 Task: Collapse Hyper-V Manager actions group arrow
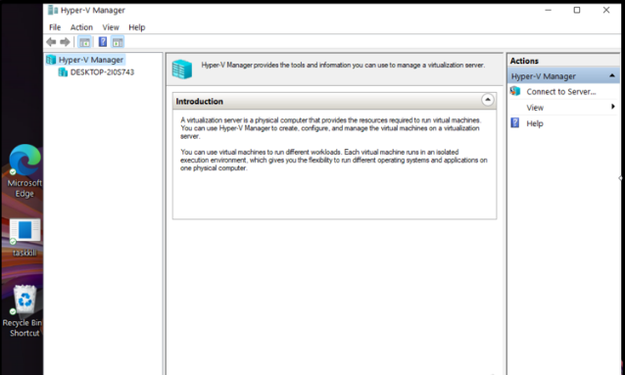click(x=612, y=75)
